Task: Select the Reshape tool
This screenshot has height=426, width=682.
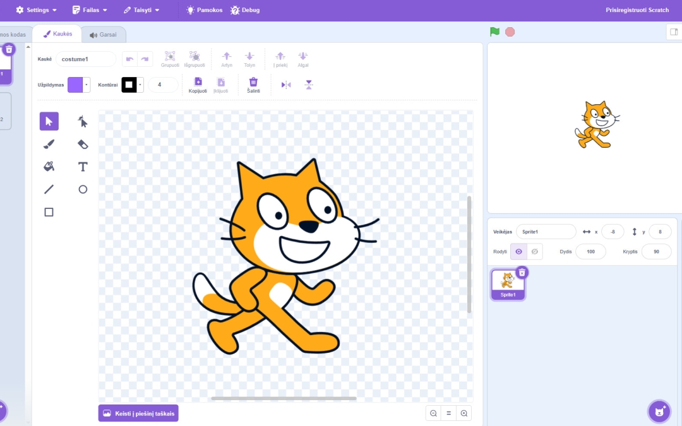Action: click(83, 121)
